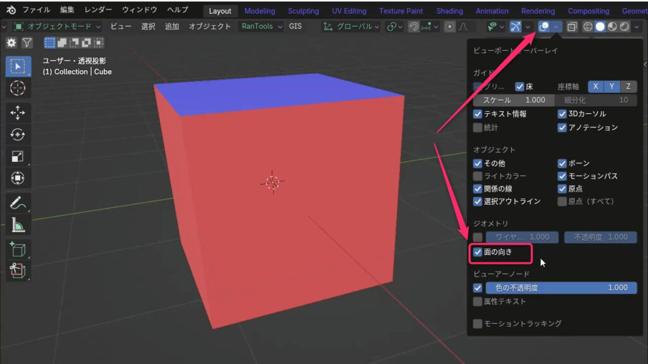Image resolution: width=648 pixels, height=364 pixels.
Task: Open the snapping options dropdown
Action: (x=430, y=27)
